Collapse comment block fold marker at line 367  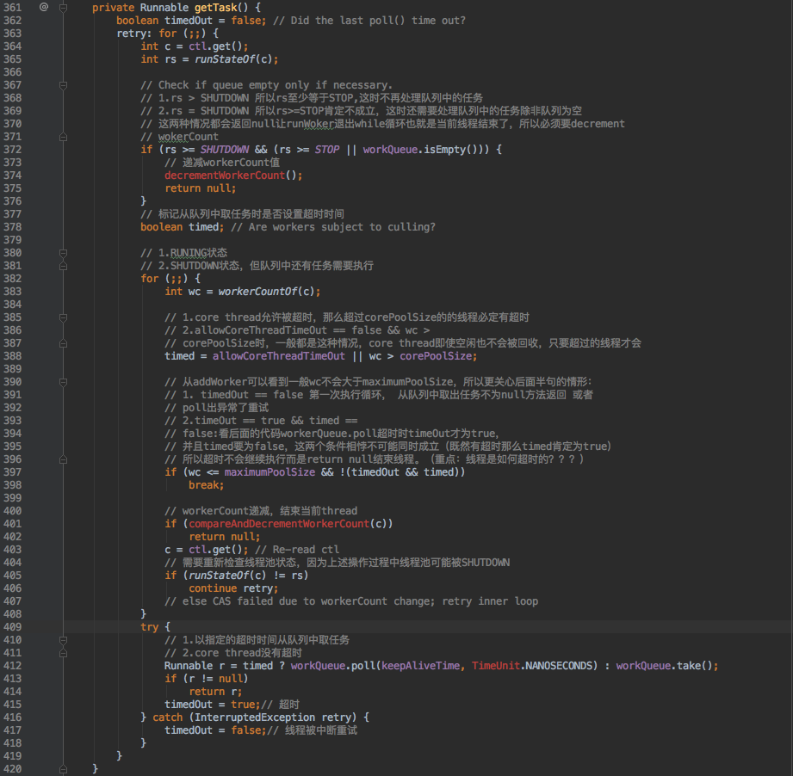click(x=63, y=85)
